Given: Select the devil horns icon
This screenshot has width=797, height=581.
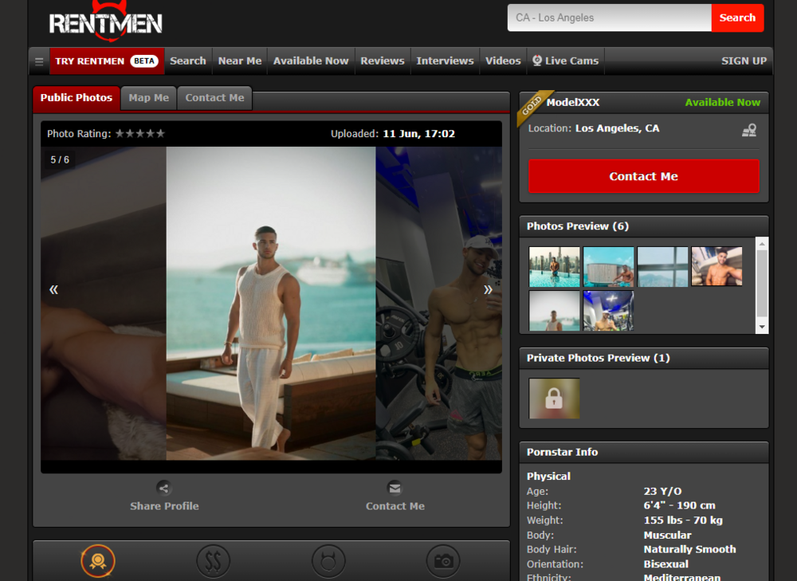Looking at the screenshot, I should [328, 561].
